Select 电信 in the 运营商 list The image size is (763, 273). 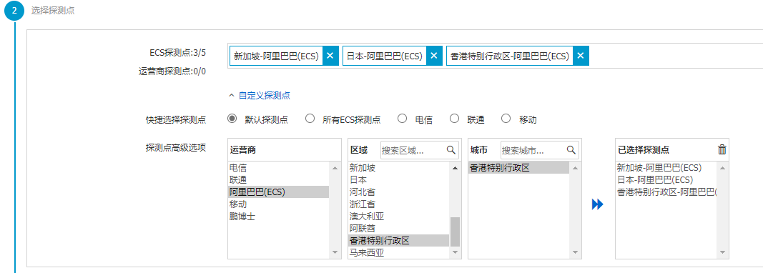[x=279, y=168]
